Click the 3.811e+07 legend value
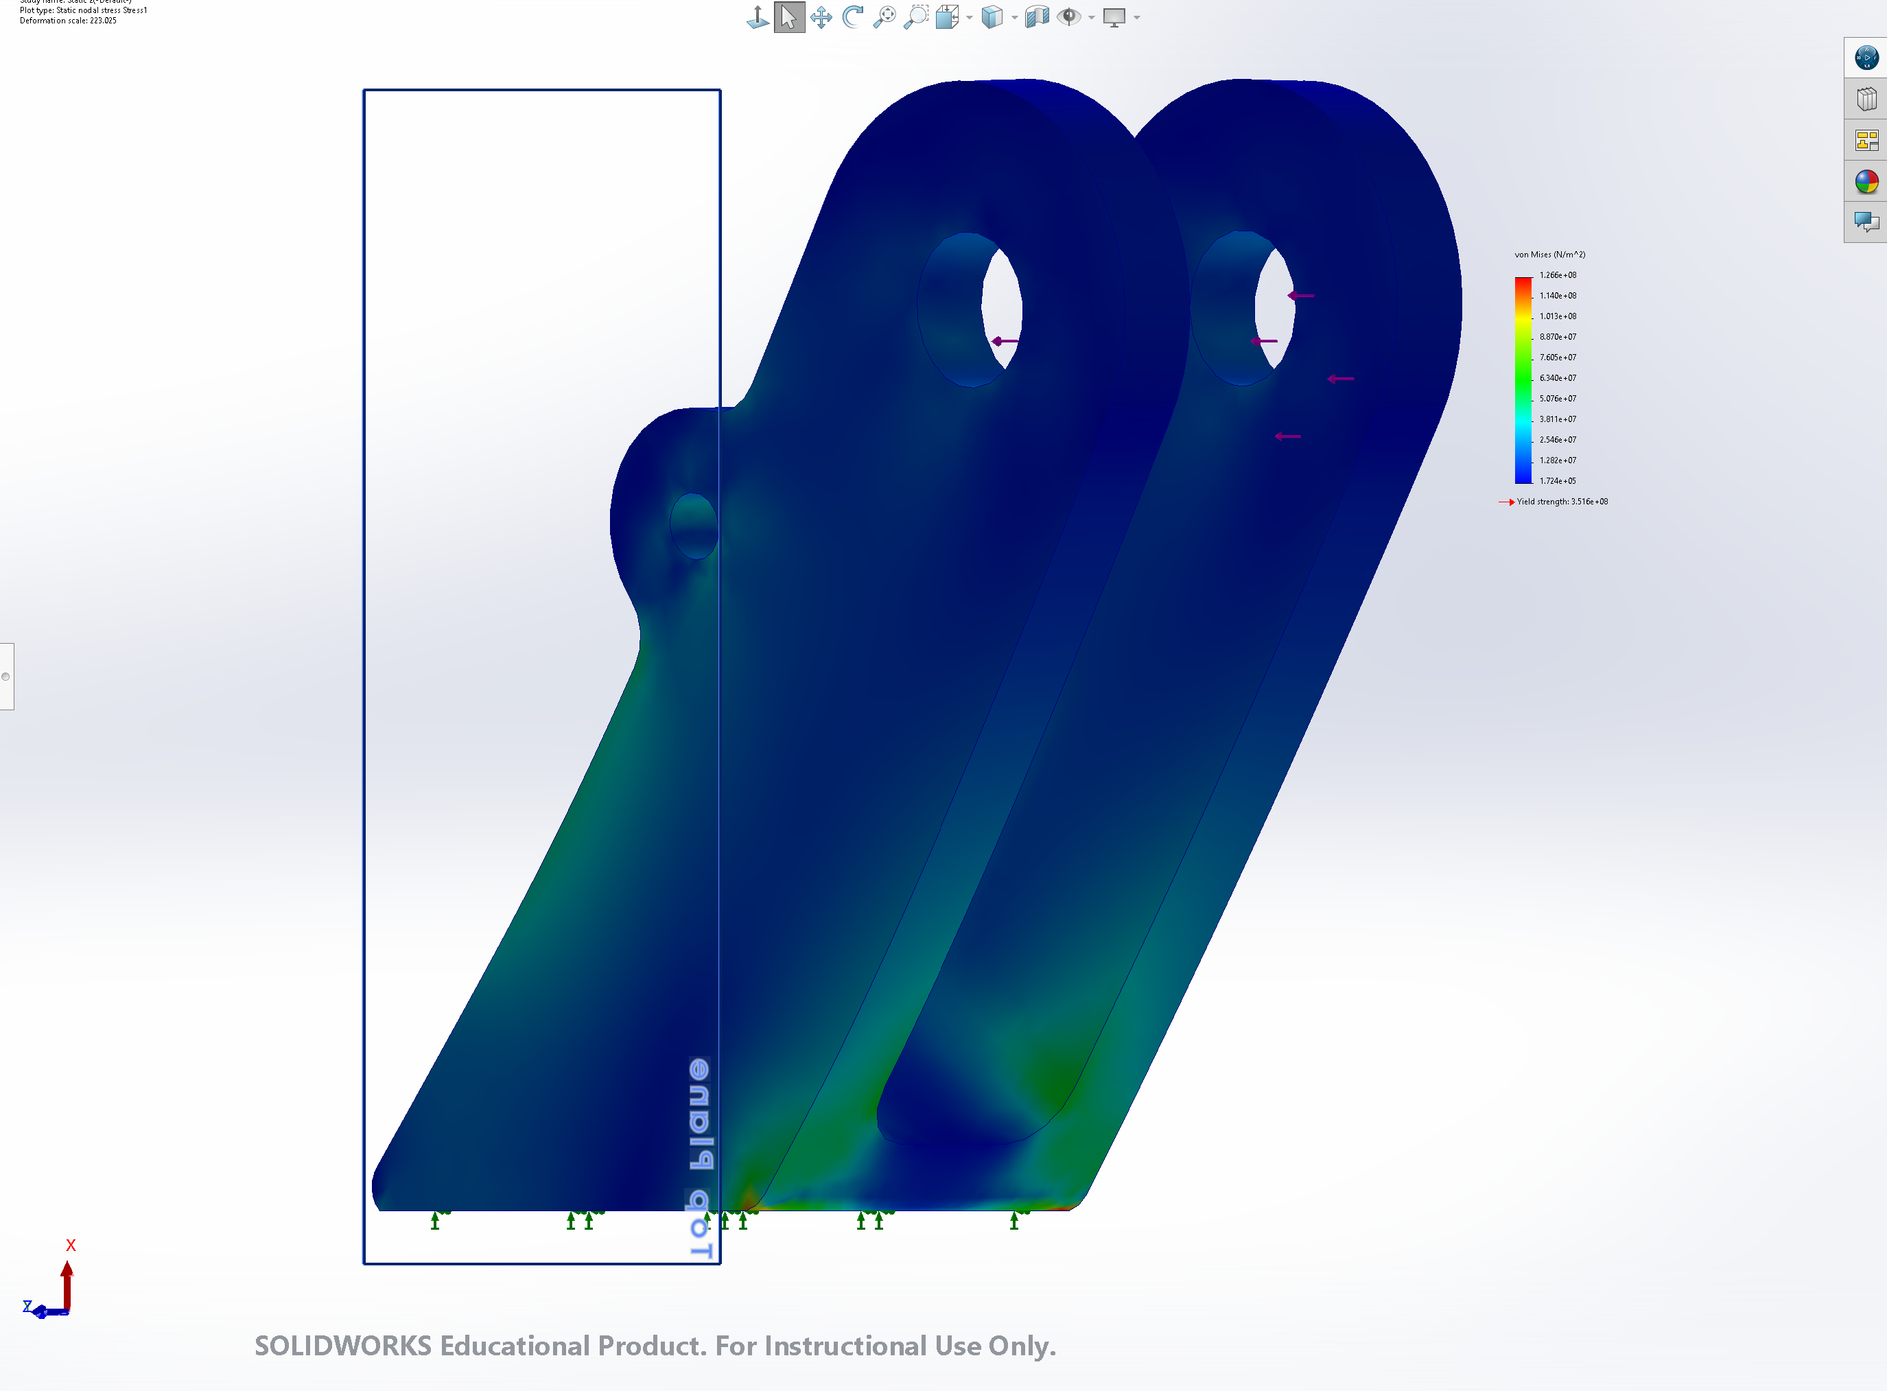 [x=1558, y=419]
